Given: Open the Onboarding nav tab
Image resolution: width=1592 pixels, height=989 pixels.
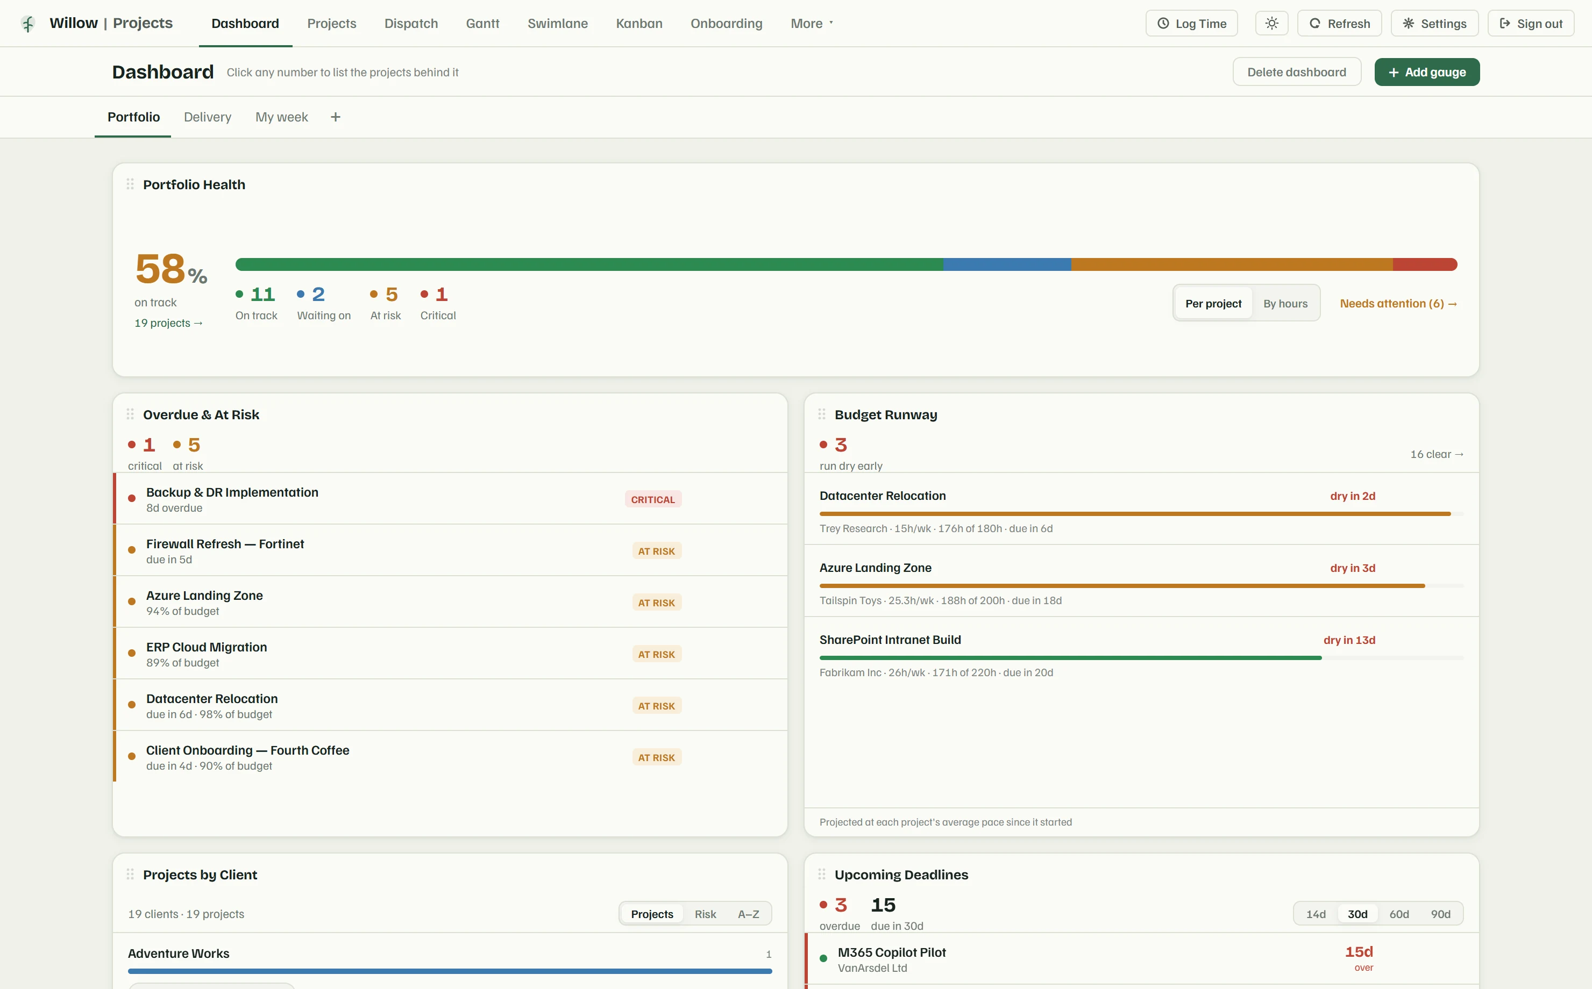Looking at the screenshot, I should [726, 24].
